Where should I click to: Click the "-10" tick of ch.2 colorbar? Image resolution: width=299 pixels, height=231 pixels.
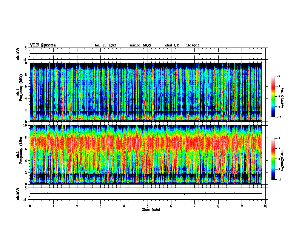click(279, 180)
